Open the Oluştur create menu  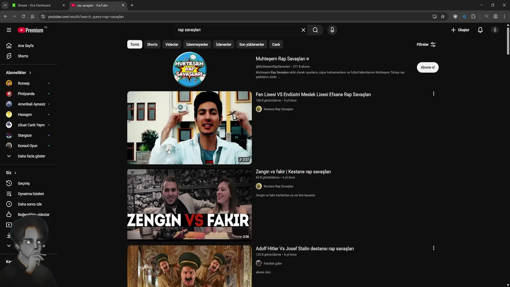point(460,30)
